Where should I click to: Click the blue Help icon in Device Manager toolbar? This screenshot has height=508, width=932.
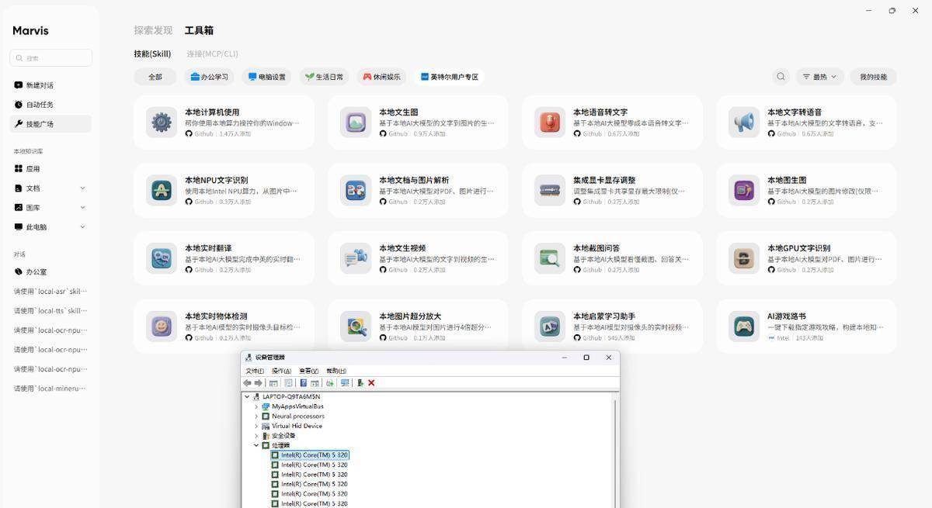pos(303,383)
